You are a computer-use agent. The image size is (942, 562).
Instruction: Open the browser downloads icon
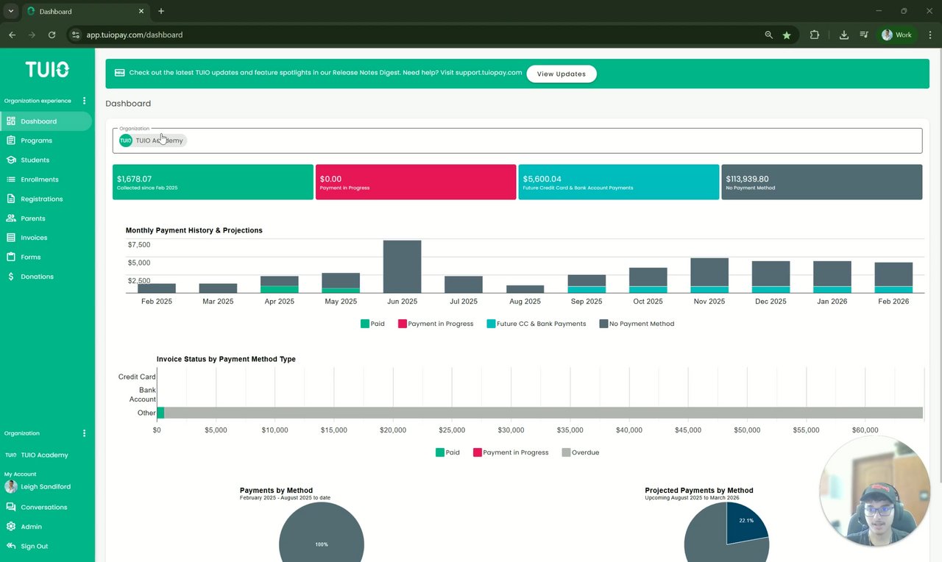click(844, 35)
